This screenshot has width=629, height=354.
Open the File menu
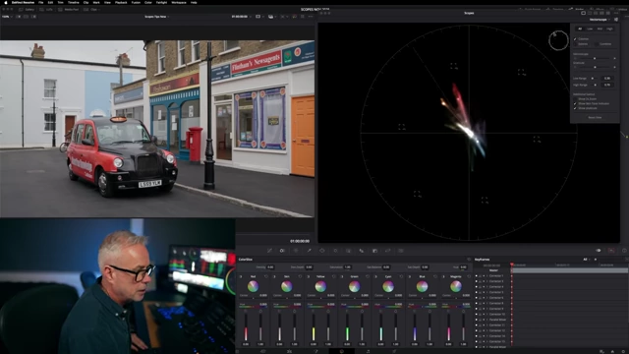pyautogui.click(x=40, y=2)
